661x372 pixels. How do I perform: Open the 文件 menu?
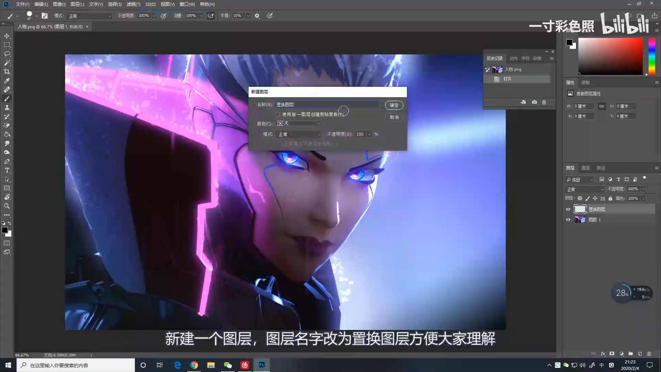coord(23,4)
